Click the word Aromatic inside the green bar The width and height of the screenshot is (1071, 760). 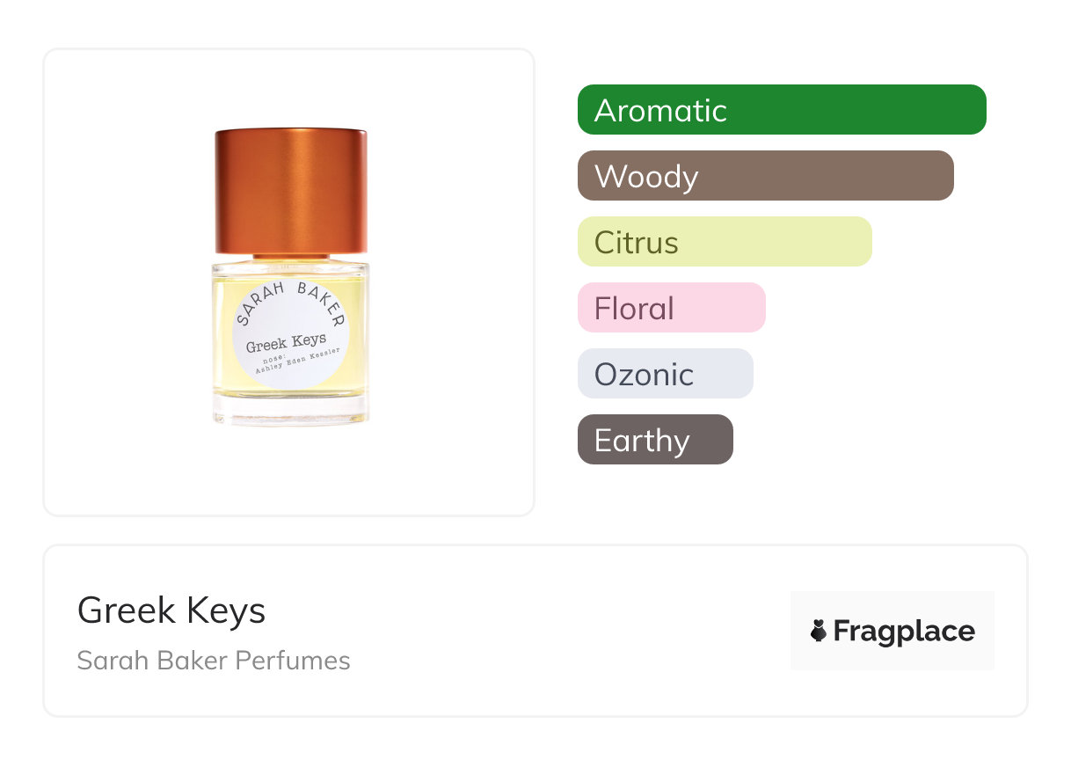[660, 111]
